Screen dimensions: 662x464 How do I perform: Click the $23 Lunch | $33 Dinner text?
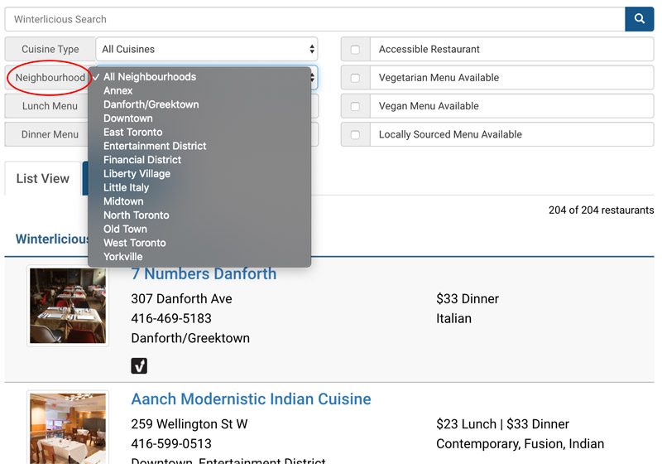[x=502, y=424]
